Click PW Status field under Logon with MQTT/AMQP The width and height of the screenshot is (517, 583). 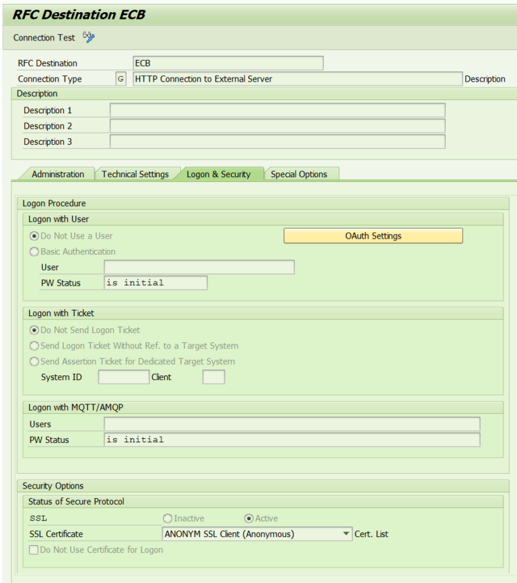pyautogui.click(x=292, y=440)
